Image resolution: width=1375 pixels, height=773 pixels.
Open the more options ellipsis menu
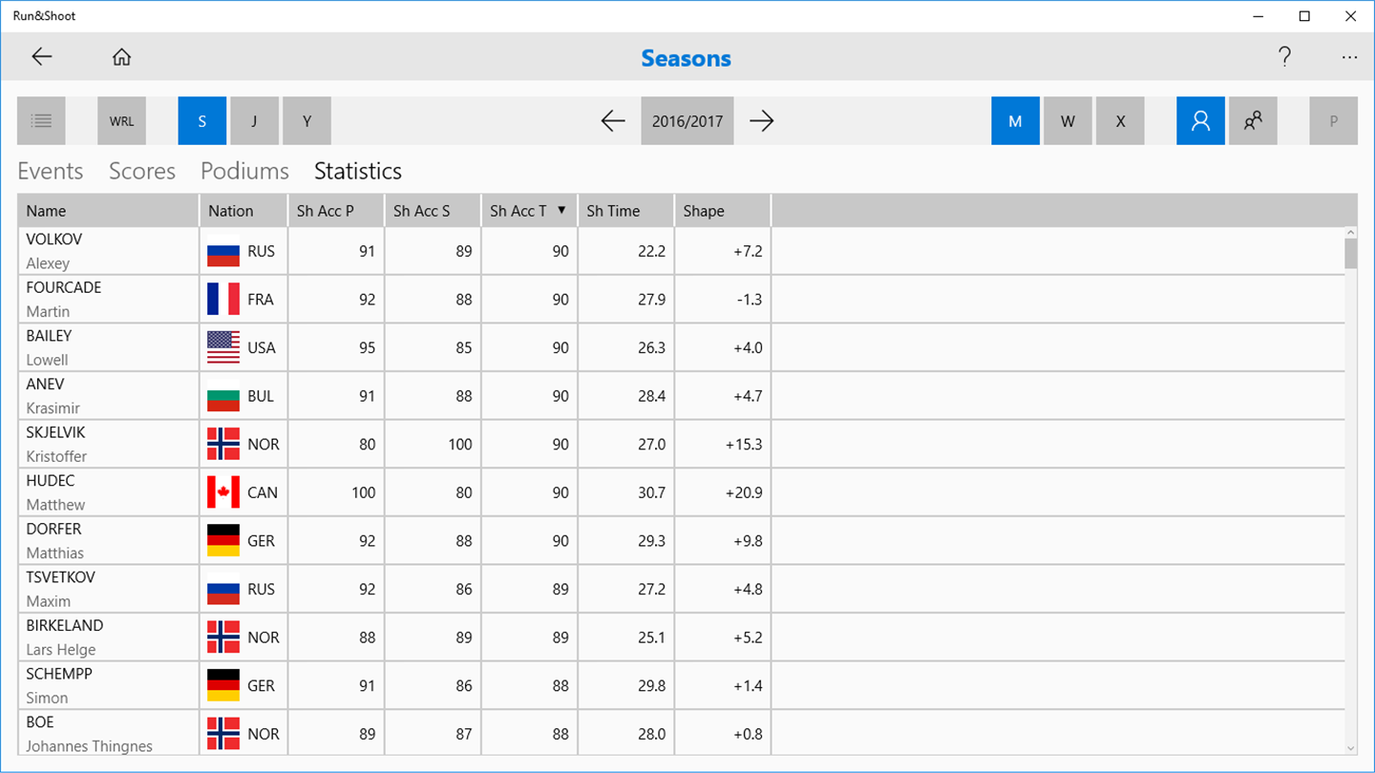pyautogui.click(x=1349, y=57)
